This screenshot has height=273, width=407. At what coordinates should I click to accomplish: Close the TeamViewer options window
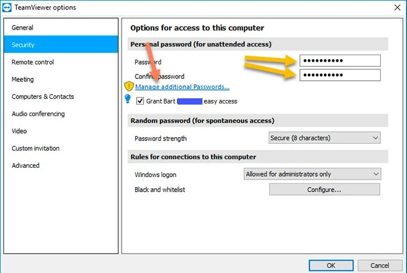point(397,8)
